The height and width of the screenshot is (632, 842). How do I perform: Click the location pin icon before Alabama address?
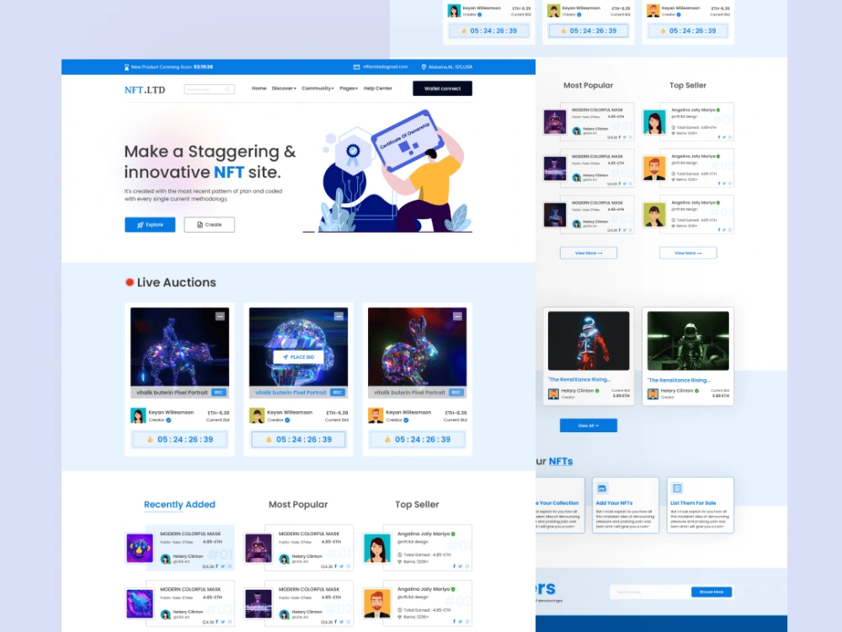click(x=424, y=67)
